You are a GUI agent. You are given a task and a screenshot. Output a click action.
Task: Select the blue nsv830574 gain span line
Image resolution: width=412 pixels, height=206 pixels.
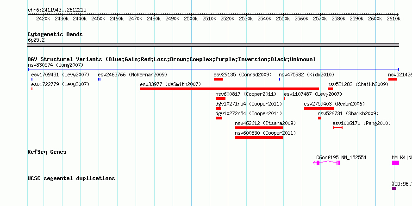[213, 69]
